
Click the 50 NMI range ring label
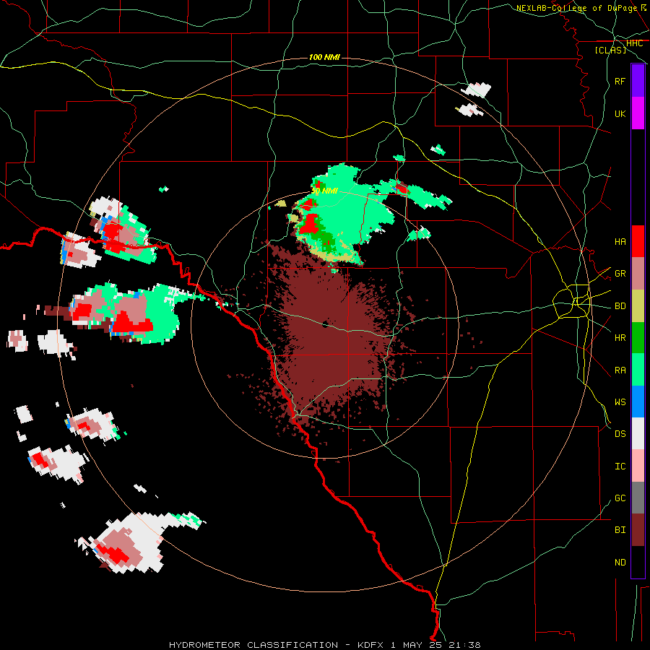[324, 191]
